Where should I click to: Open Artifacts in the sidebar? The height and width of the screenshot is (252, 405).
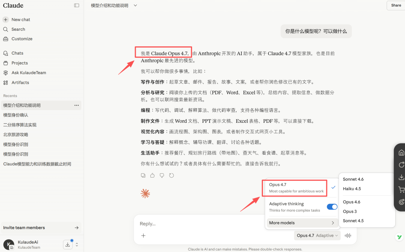tap(16, 82)
